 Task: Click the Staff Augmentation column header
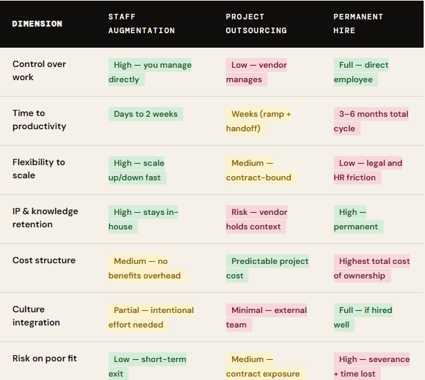[x=142, y=23]
